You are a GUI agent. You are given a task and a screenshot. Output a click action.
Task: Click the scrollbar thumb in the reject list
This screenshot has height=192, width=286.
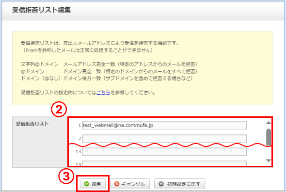pyautogui.click(x=269, y=137)
